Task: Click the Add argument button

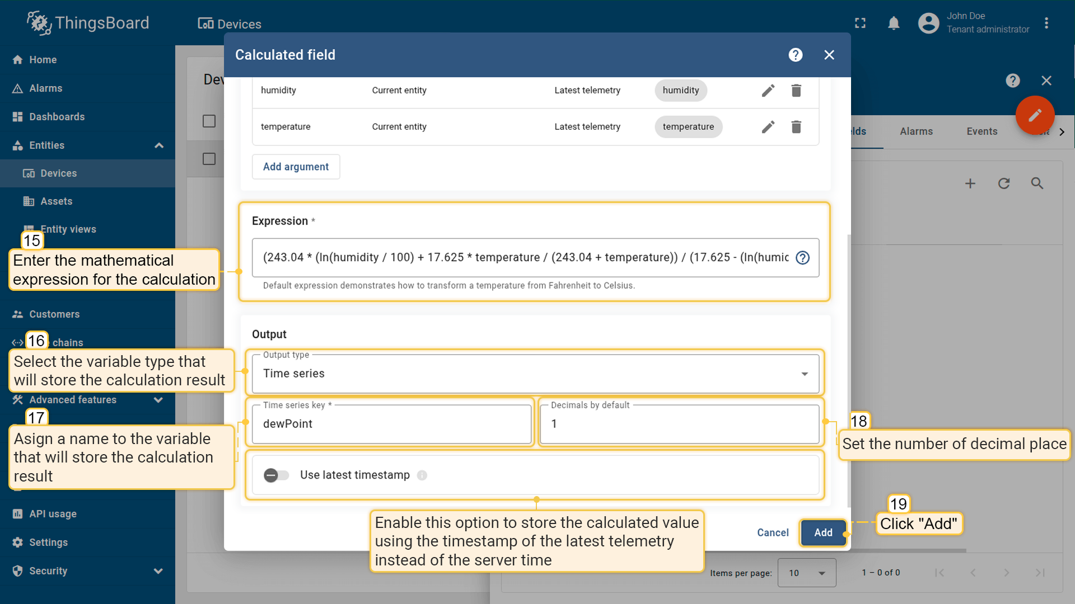Action: [x=296, y=167]
